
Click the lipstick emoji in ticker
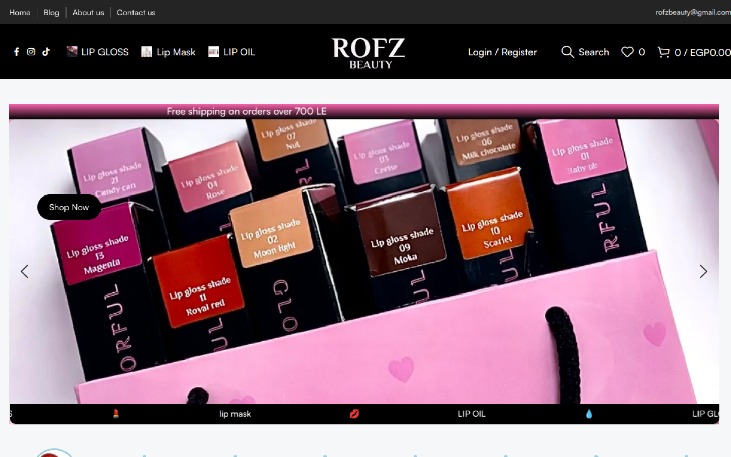(x=116, y=414)
